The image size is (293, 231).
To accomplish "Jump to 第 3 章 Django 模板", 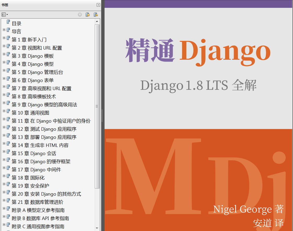I will pos(33,56).
